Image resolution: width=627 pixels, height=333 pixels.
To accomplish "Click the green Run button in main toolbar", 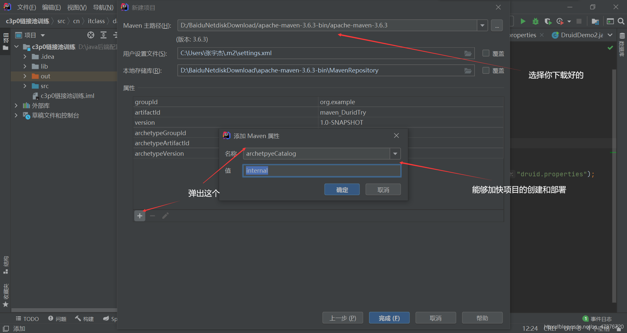I will (x=523, y=21).
